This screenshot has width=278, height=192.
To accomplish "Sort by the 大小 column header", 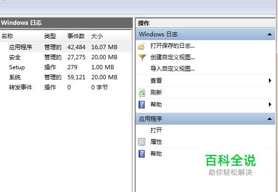I will coord(109,36).
